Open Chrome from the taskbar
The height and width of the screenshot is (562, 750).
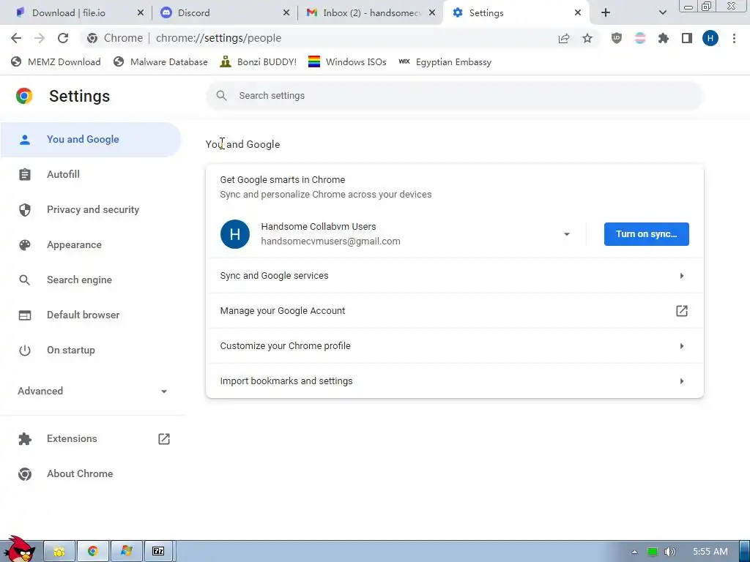point(93,551)
